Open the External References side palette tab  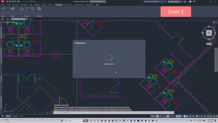point(1,102)
